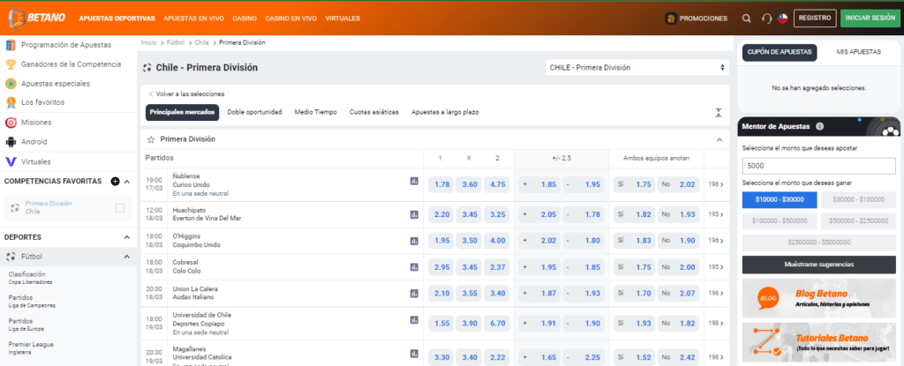
Task: Favorite Primera División with the star icon
Action: (151, 139)
